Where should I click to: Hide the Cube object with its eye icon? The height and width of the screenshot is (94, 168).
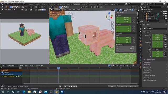164,18
